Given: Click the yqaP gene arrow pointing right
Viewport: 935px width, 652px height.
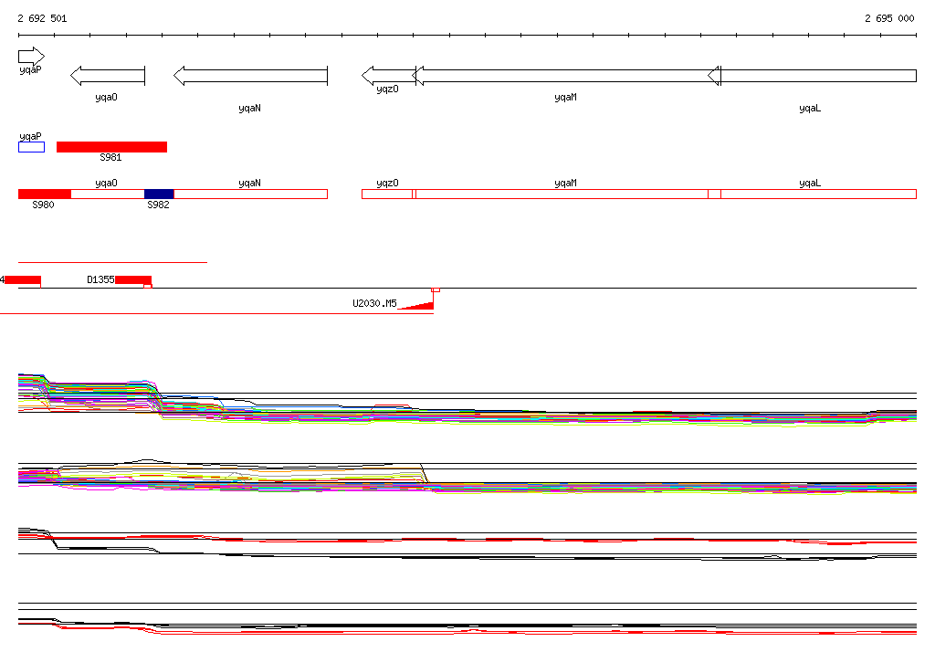Looking at the screenshot, I should tap(32, 57).
